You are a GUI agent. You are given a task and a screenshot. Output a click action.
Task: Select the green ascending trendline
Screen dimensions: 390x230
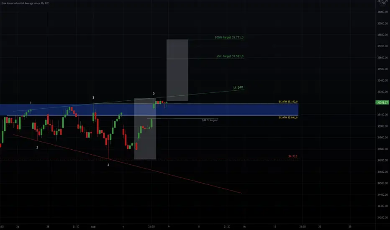coord(129,100)
